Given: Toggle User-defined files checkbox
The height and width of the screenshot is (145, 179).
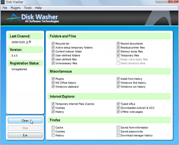Looking at the screenshot, I should click(x=53, y=59).
